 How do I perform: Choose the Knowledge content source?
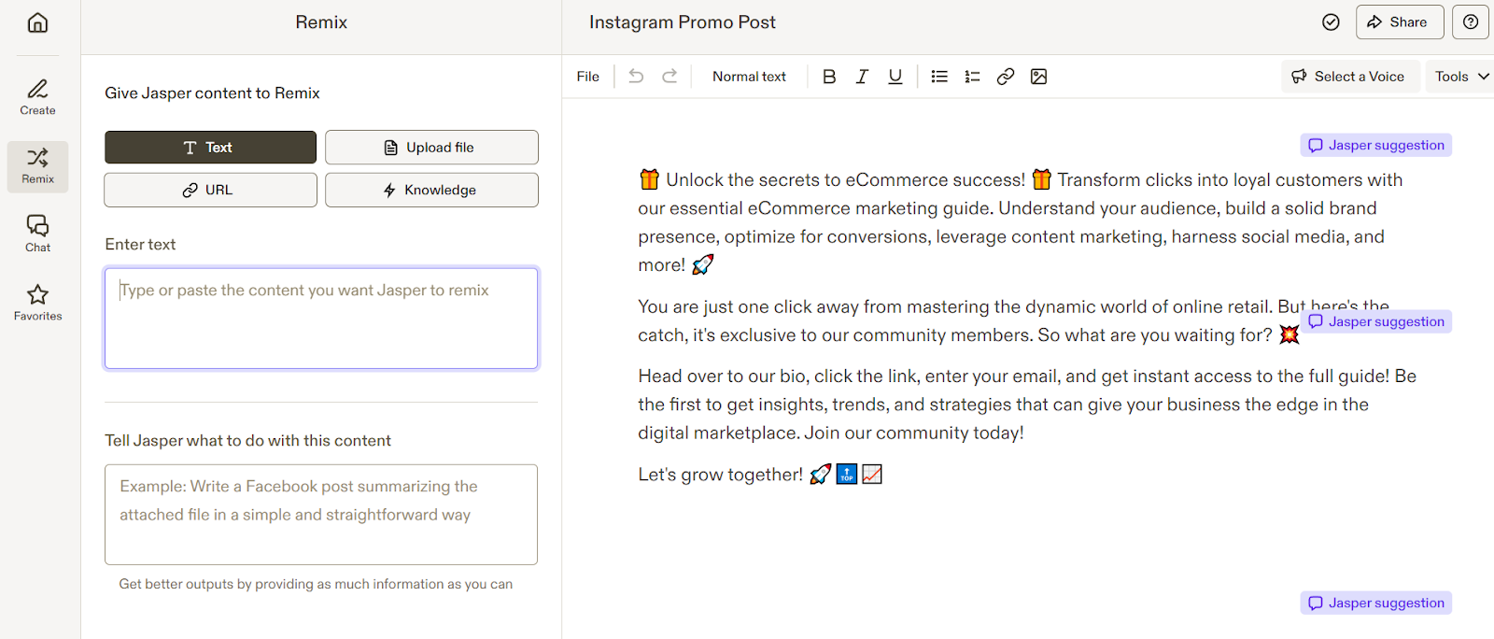pos(431,190)
